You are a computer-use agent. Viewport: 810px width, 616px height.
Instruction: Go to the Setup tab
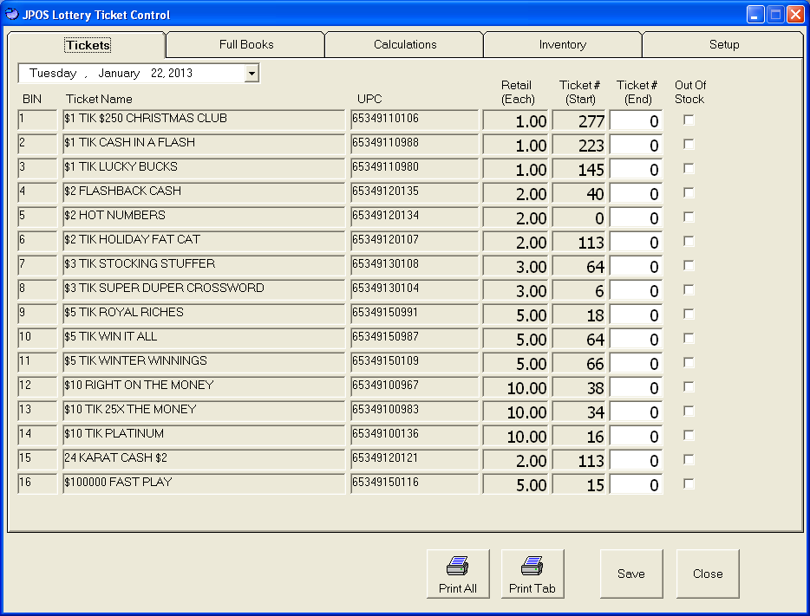(x=724, y=44)
